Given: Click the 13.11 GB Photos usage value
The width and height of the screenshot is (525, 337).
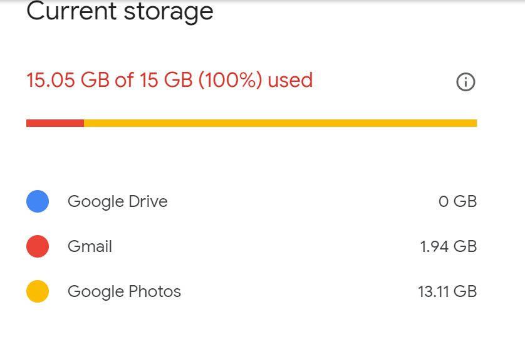Looking at the screenshot, I should tap(447, 291).
